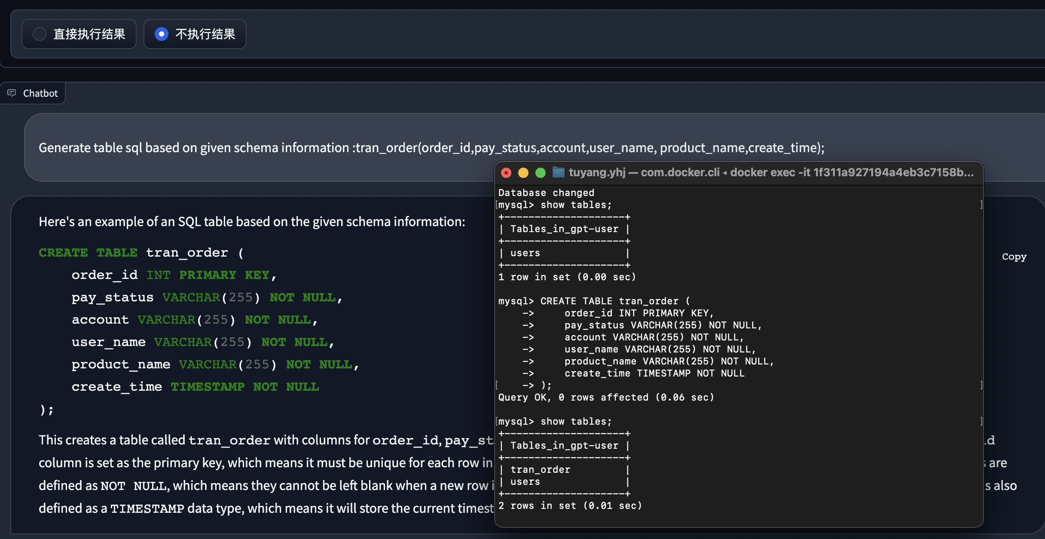The height and width of the screenshot is (539, 1045).
Task: Click the order_id INT PRIMARY KEY line
Action: pyautogui.click(x=174, y=275)
